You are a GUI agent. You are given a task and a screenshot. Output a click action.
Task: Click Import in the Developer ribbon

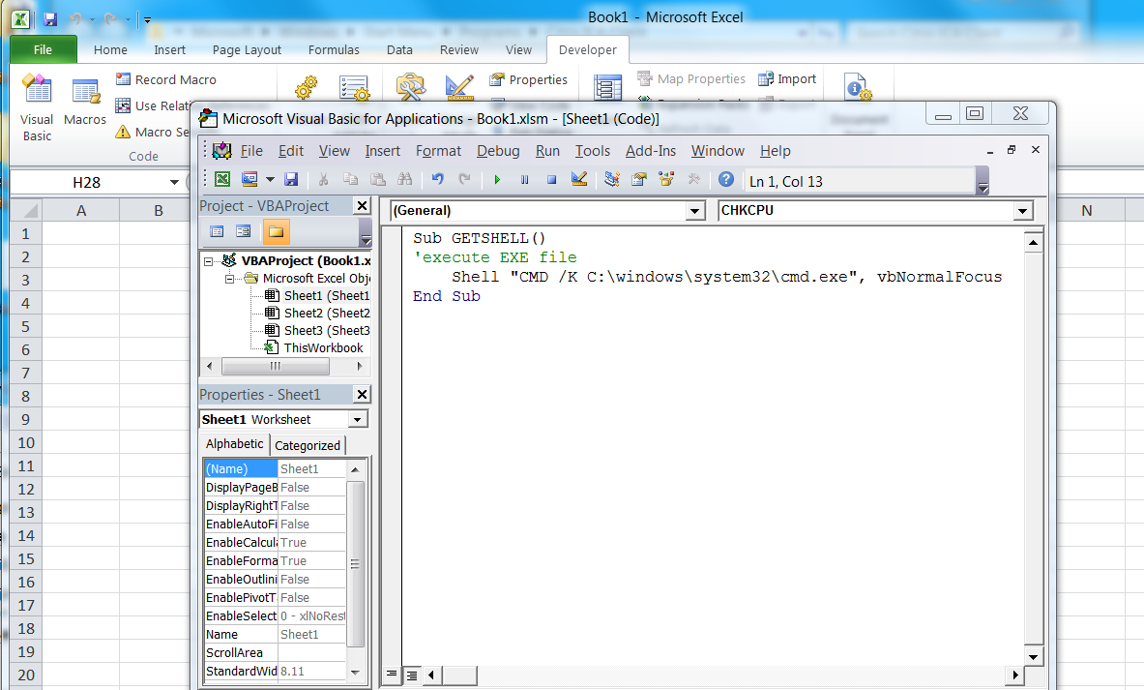[787, 79]
